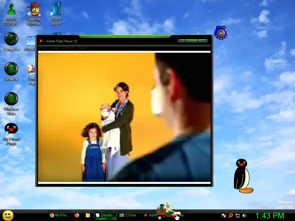Launch Firefox from the taskbar

coord(77,215)
